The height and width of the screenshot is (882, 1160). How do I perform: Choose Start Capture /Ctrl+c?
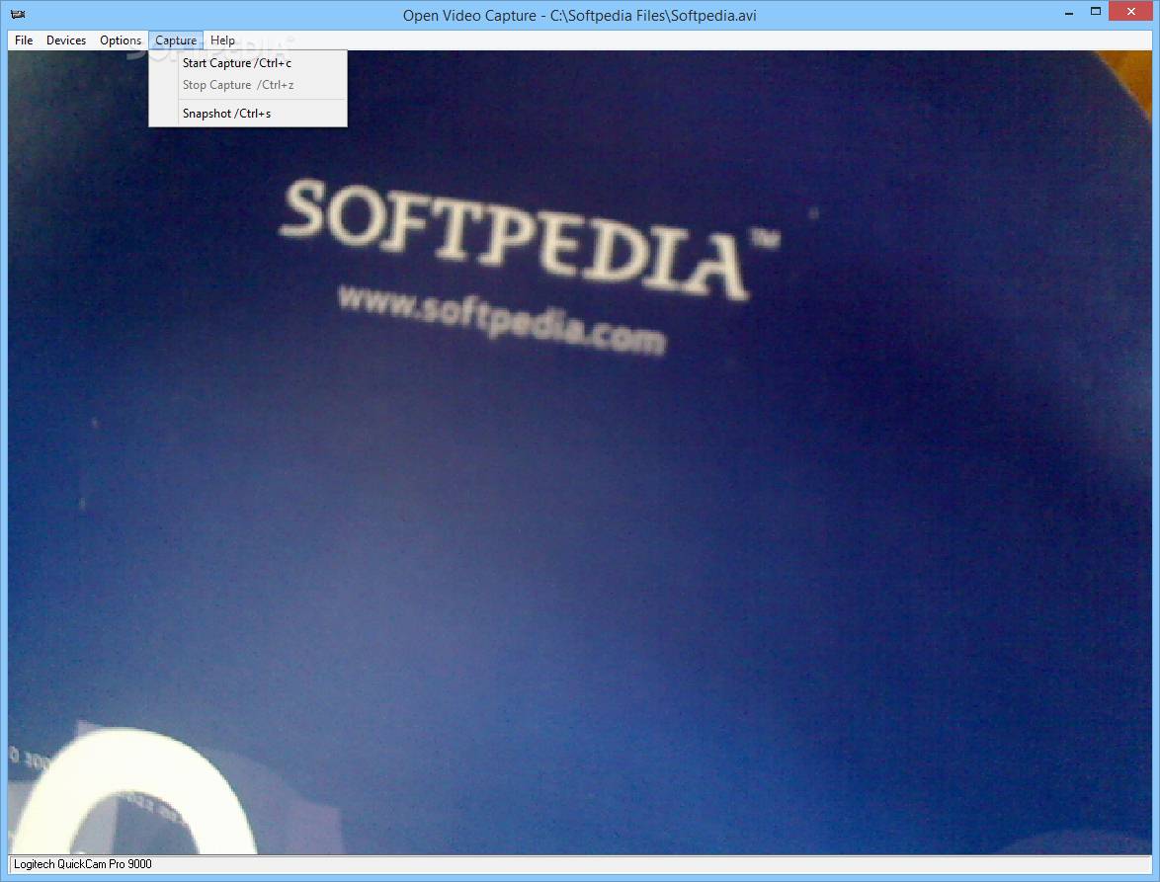coord(248,63)
